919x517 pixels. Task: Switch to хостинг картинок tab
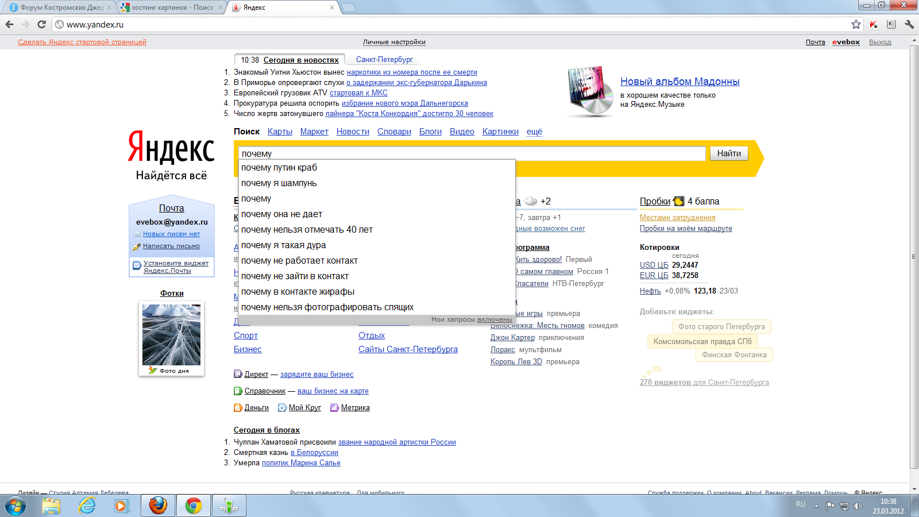coord(172,7)
